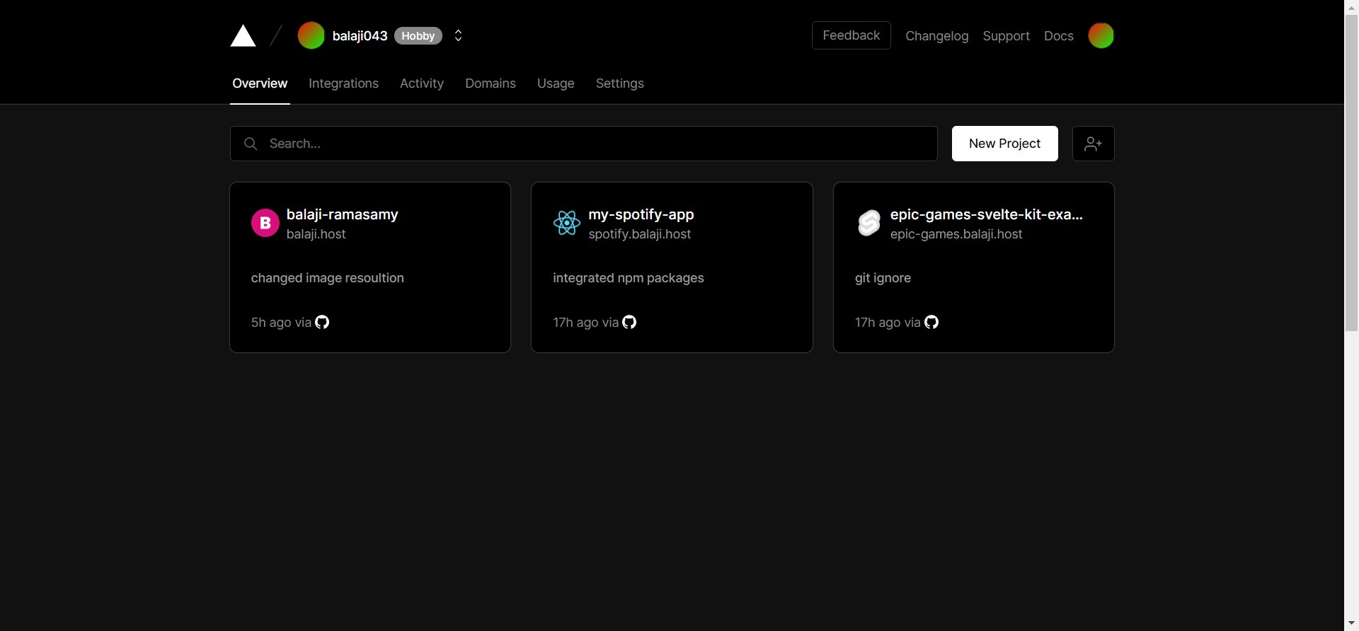1359x631 pixels.
Task: Open the spotify.balaji.host domain link
Action: click(639, 234)
